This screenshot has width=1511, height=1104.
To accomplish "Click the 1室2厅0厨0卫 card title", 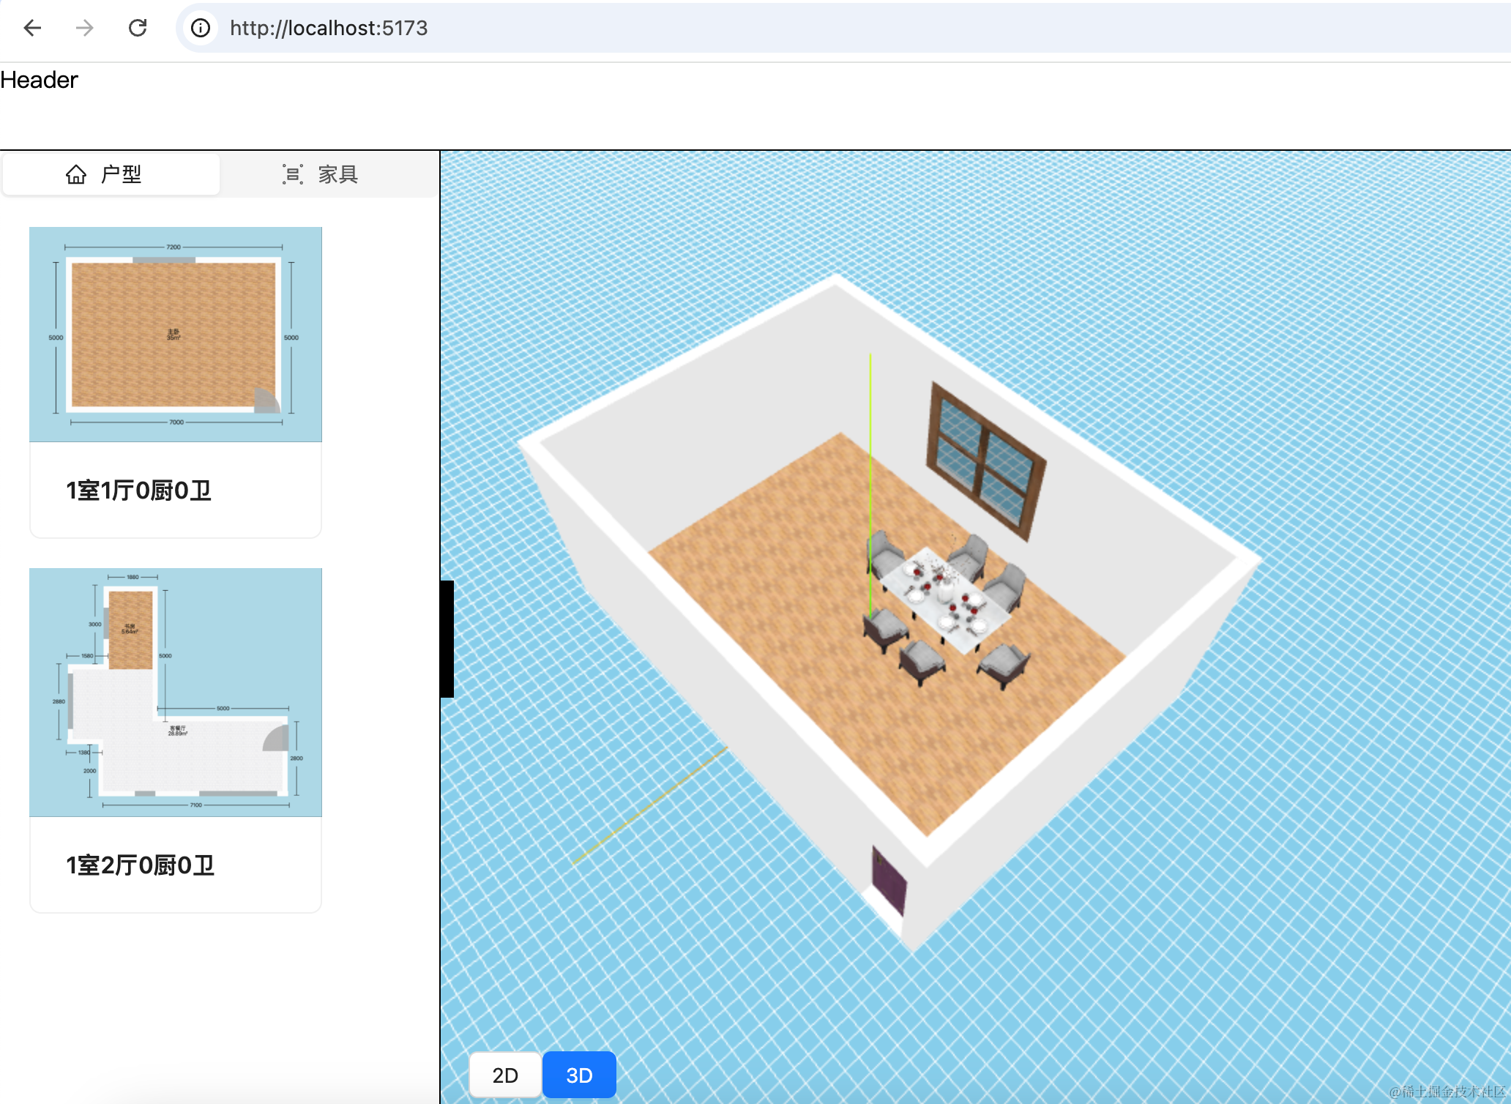I will pyautogui.click(x=140, y=865).
